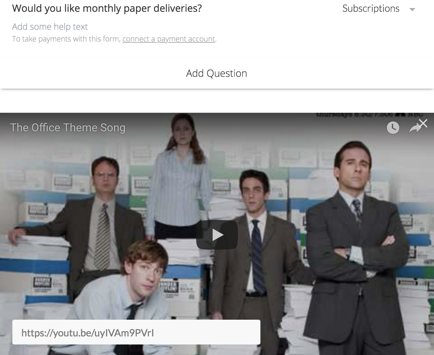434x355 pixels.
Task: Click the youtu.be URL input box
Action: (136, 332)
